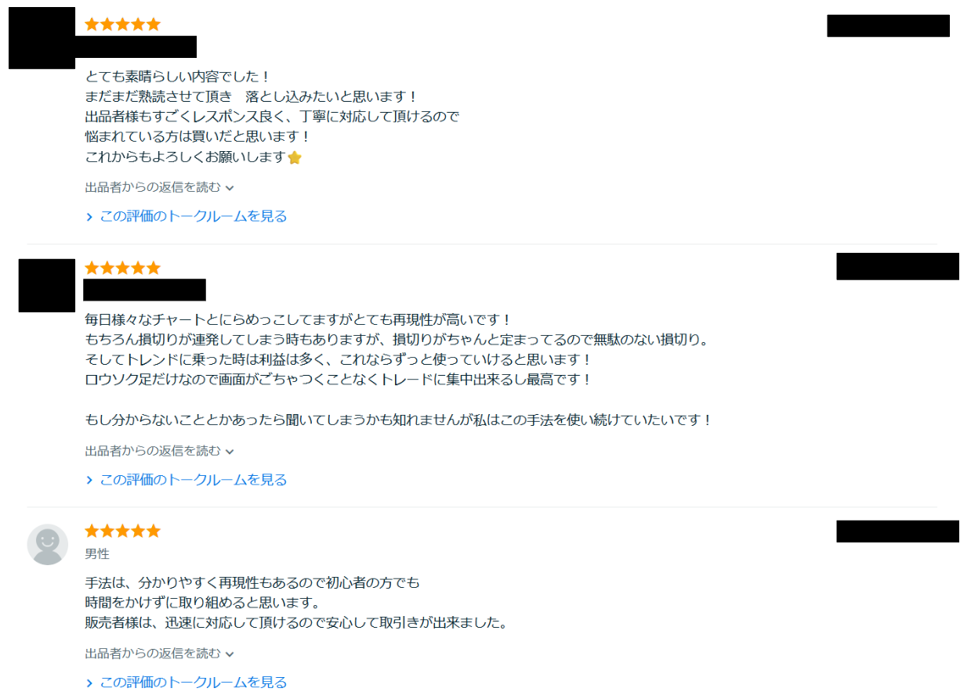
Task: Open third review's この評価のトークルームを見る link
Action: 193,682
